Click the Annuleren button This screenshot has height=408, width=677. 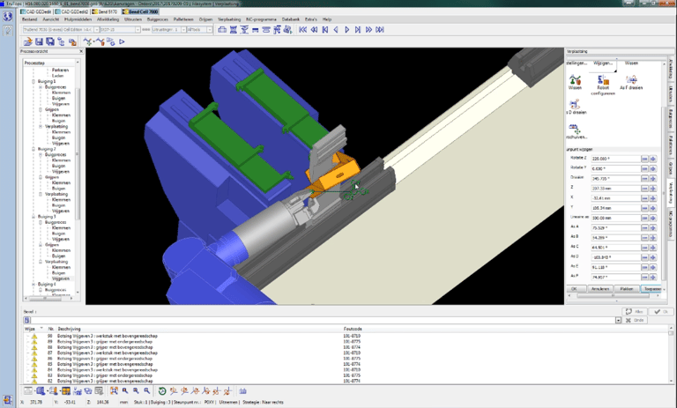600,289
